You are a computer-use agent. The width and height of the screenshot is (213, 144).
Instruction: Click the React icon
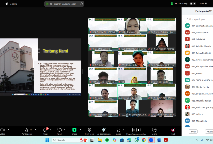(60, 130)
